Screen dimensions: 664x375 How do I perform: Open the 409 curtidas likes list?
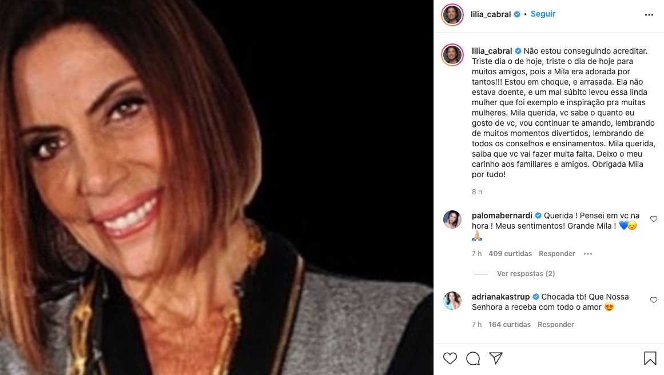tap(510, 253)
